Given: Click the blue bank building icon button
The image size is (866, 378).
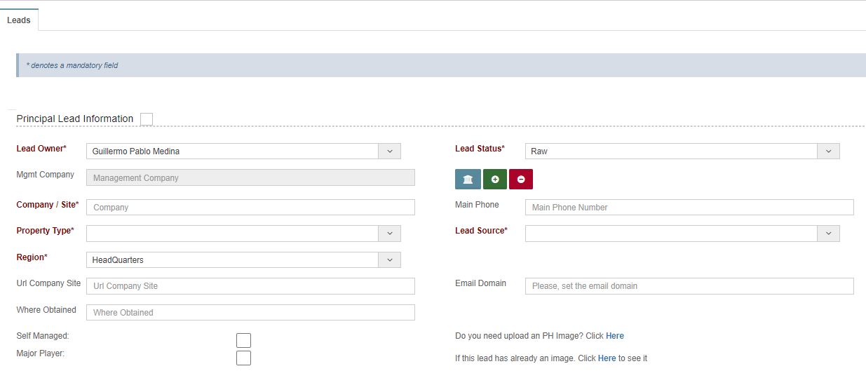Looking at the screenshot, I should pos(468,180).
